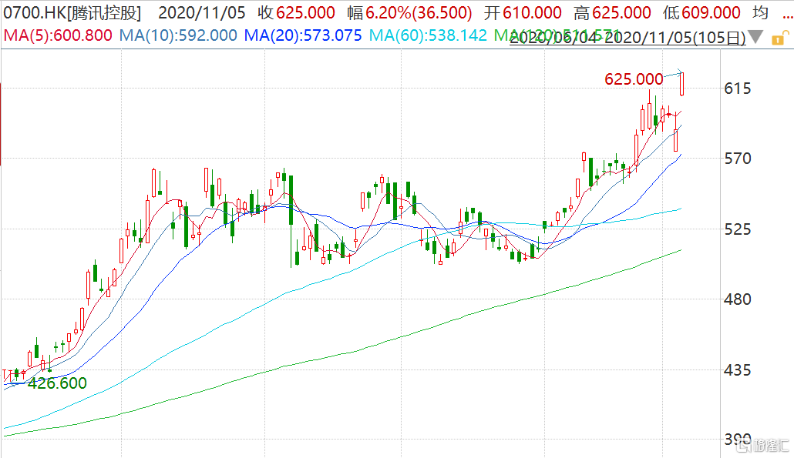This screenshot has height=458, width=794.
Task: Click the closing price 625.000 value
Action: 306,12
